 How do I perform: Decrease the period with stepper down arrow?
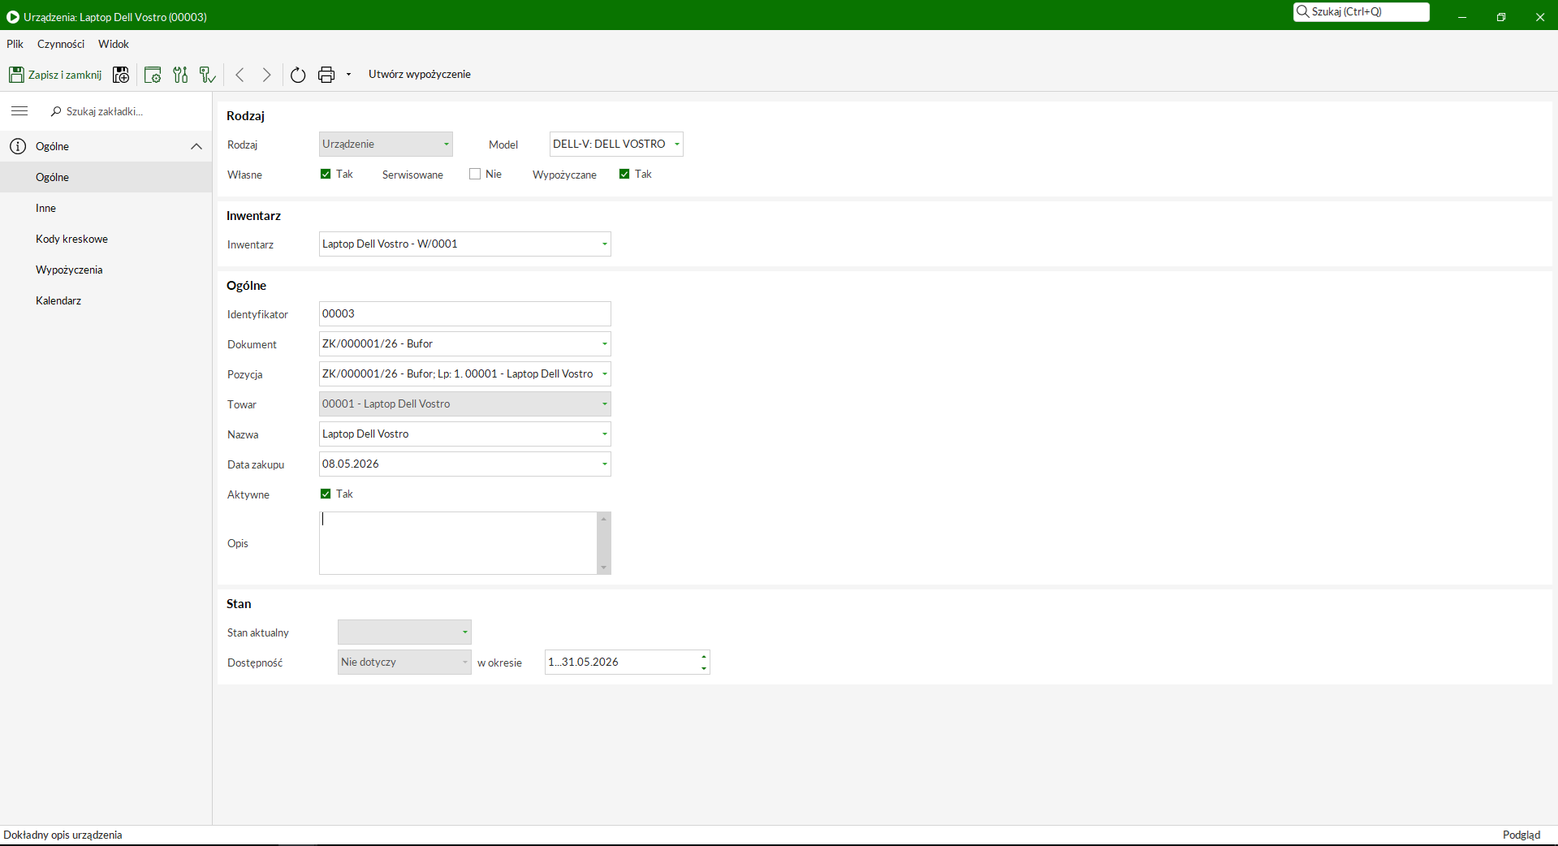(x=704, y=669)
